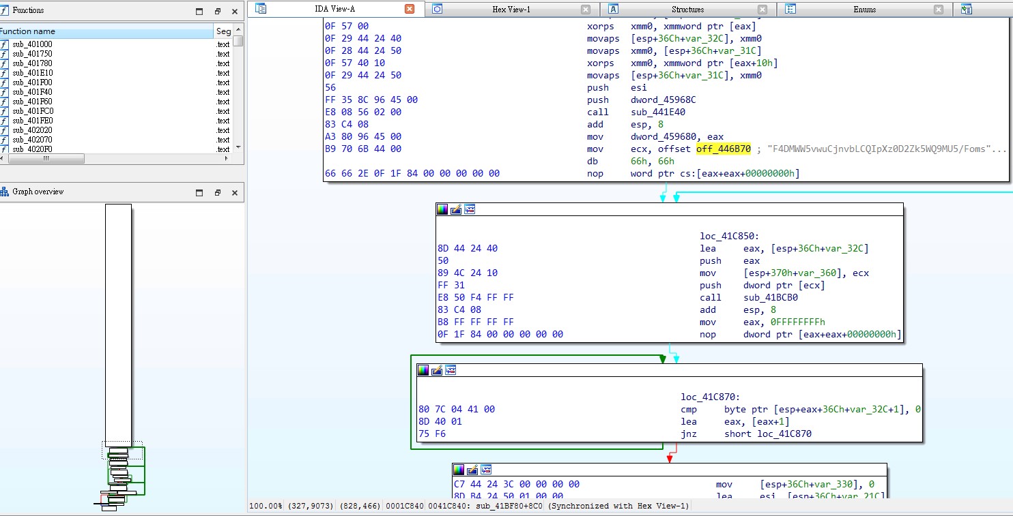Click Graph overview panel title icon

(4, 192)
